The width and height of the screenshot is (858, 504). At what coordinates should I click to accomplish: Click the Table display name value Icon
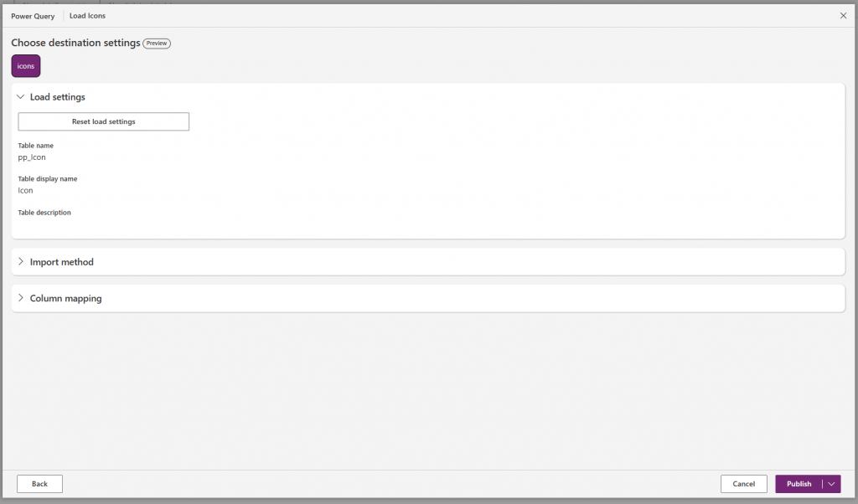pyautogui.click(x=25, y=190)
